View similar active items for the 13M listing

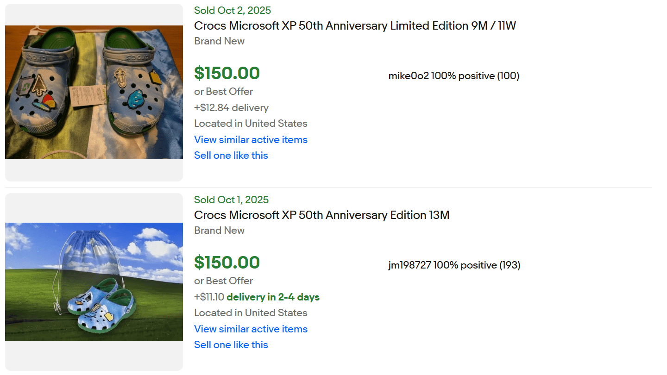(x=251, y=329)
